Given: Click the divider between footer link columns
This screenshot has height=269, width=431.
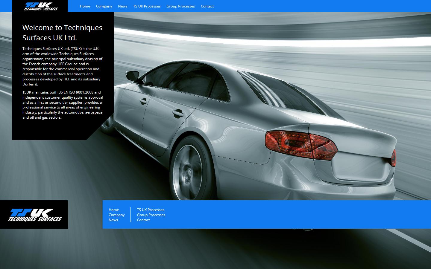Looking at the screenshot, I should pos(131,215).
